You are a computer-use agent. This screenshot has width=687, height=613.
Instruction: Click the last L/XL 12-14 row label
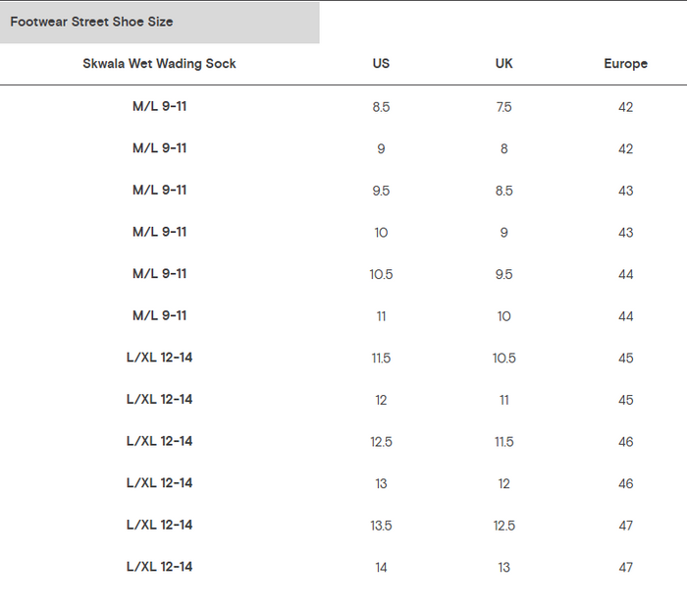(159, 567)
